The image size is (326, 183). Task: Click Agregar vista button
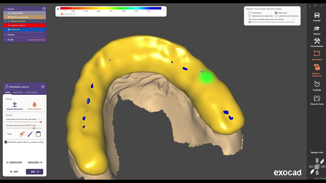[x=317, y=152]
